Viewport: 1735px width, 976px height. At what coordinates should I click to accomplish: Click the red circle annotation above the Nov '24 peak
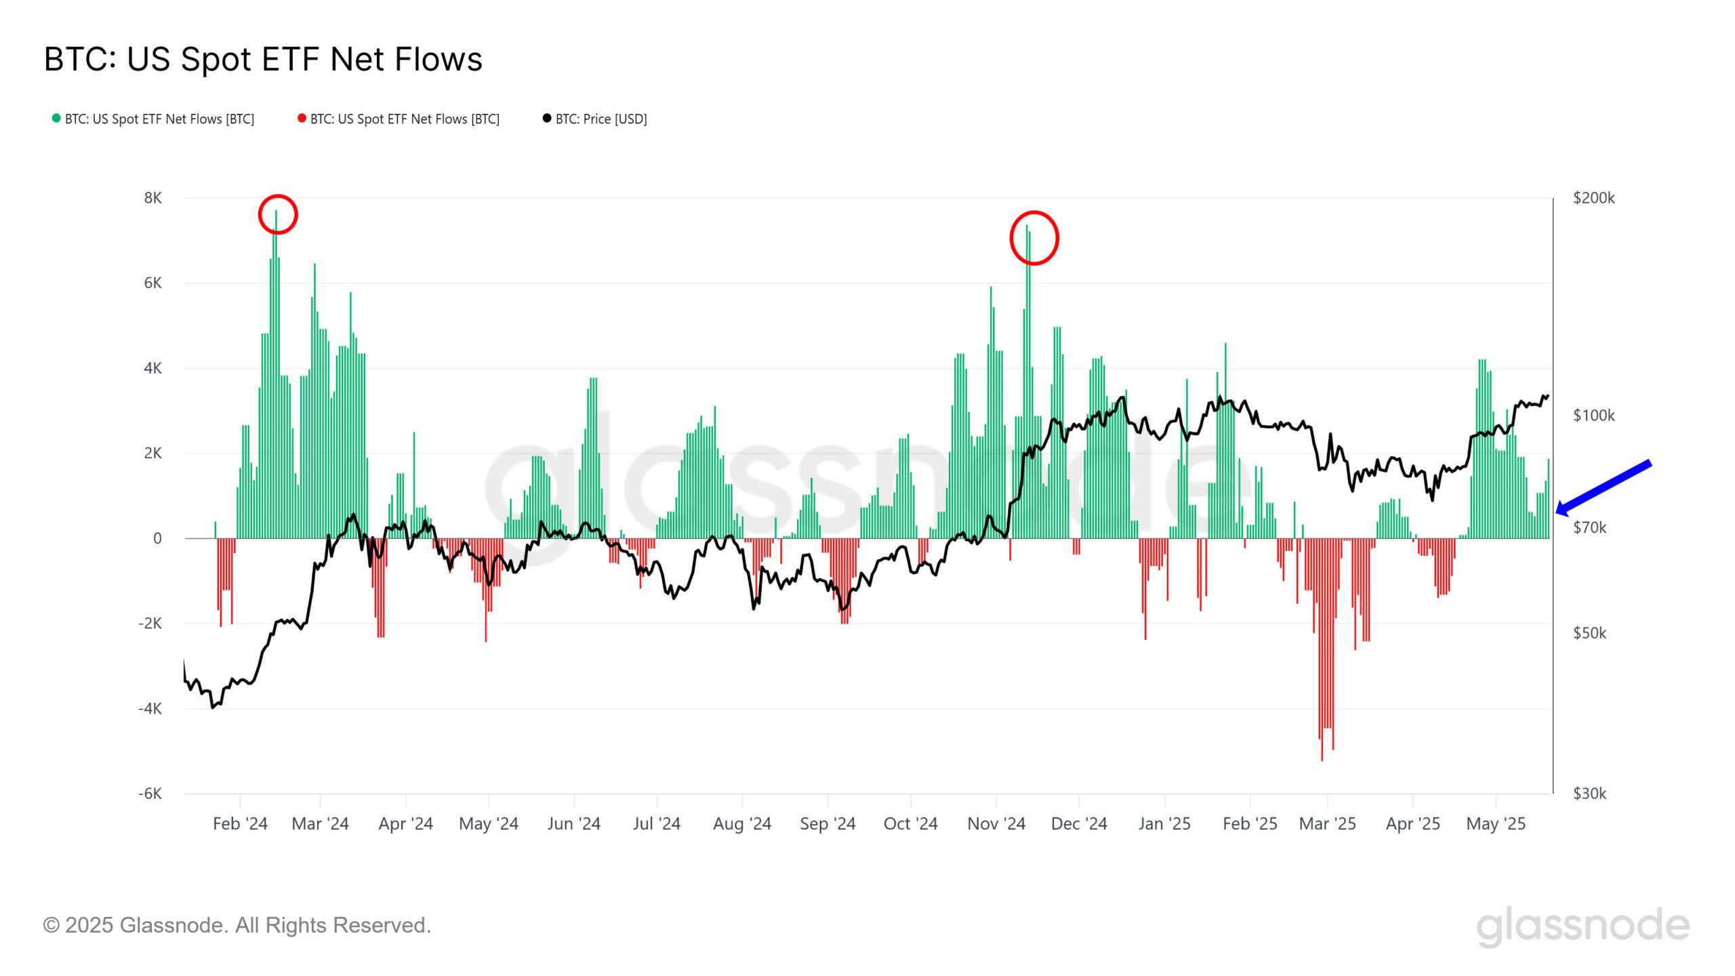pos(1034,238)
